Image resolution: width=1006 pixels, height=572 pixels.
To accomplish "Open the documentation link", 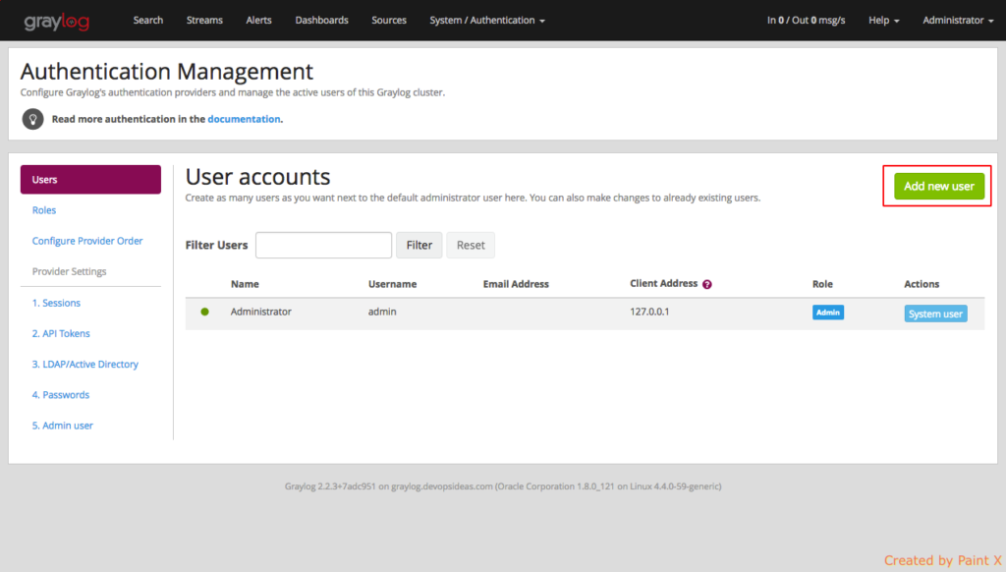I will pos(244,119).
